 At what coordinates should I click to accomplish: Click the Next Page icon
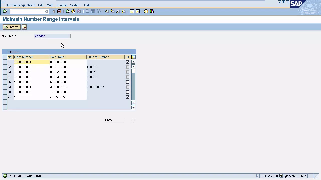118,11
